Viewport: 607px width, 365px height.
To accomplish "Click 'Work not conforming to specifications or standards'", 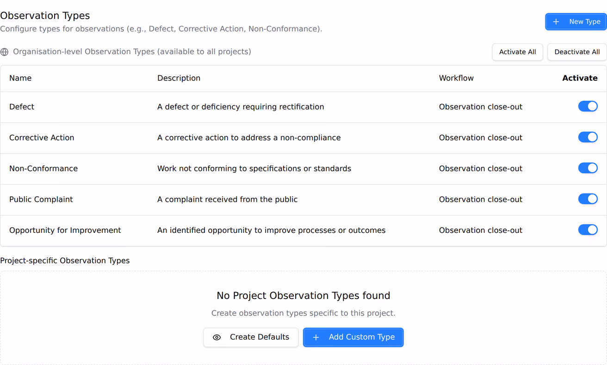I will [x=254, y=169].
